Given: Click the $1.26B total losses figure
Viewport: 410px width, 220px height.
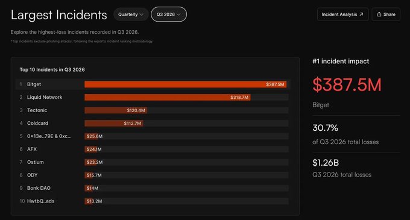Looking at the screenshot, I should point(326,163).
